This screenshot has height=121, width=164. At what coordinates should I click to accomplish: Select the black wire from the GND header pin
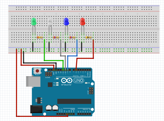point(40,63)
